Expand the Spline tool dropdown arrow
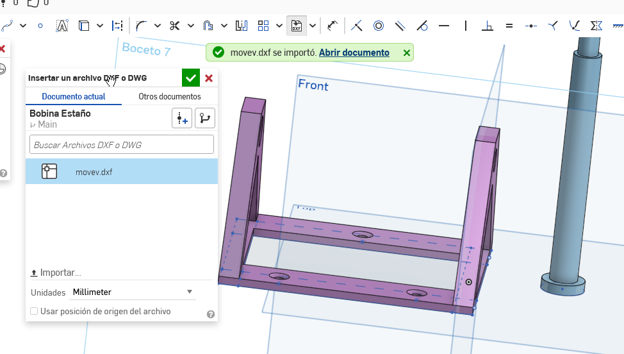Viewport: 624px width, 354px height. click(23, 26)
